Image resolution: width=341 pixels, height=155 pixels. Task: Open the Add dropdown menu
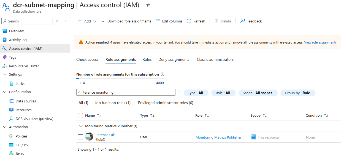click(x=87, y=21)
